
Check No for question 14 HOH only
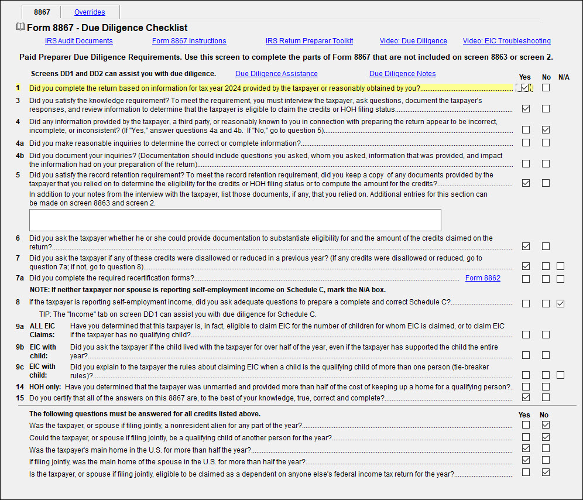546,387
